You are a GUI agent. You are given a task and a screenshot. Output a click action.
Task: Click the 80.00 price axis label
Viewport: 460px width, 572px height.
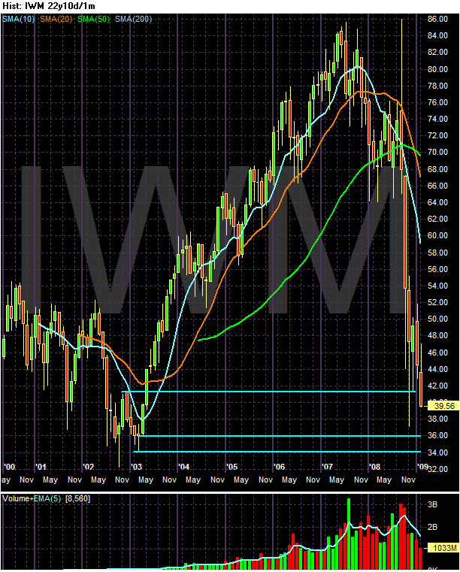point(437,69)
